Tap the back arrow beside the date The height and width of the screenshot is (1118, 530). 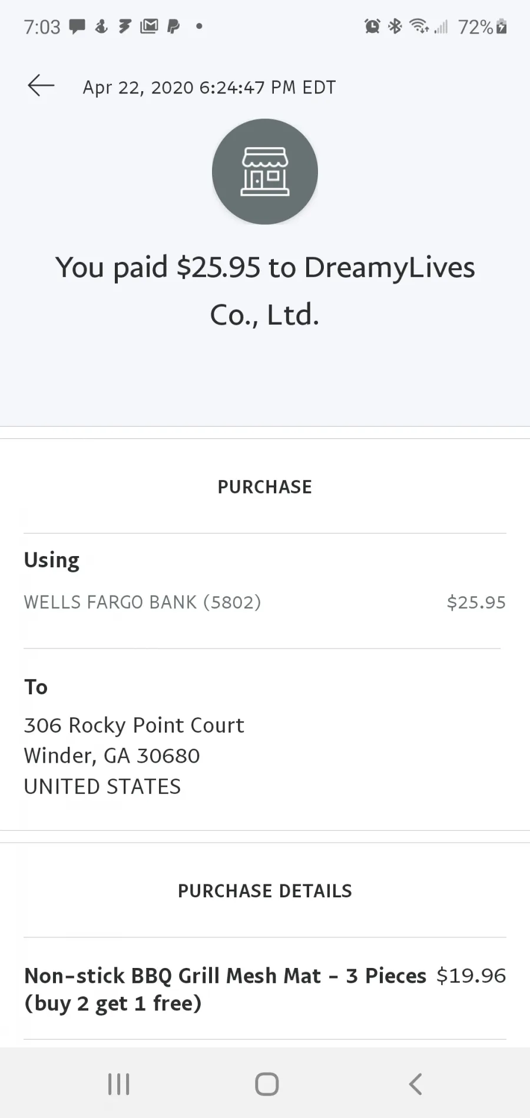(41, 86)
